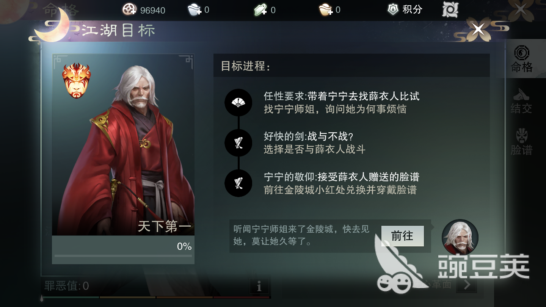Tap the gold ingot add icon
The width and height of the screenshot is (546, 307).
[326, 10]
